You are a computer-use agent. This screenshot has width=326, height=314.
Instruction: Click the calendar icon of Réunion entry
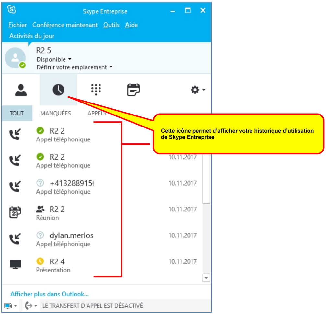click(15, 212)
